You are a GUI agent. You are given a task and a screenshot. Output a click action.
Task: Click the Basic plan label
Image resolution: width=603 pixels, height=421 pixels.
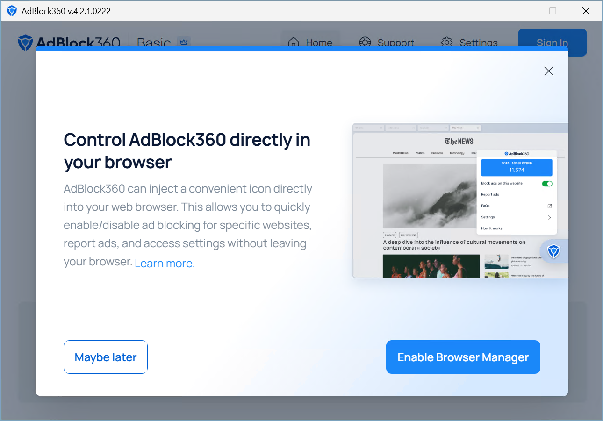coord(154,43)
